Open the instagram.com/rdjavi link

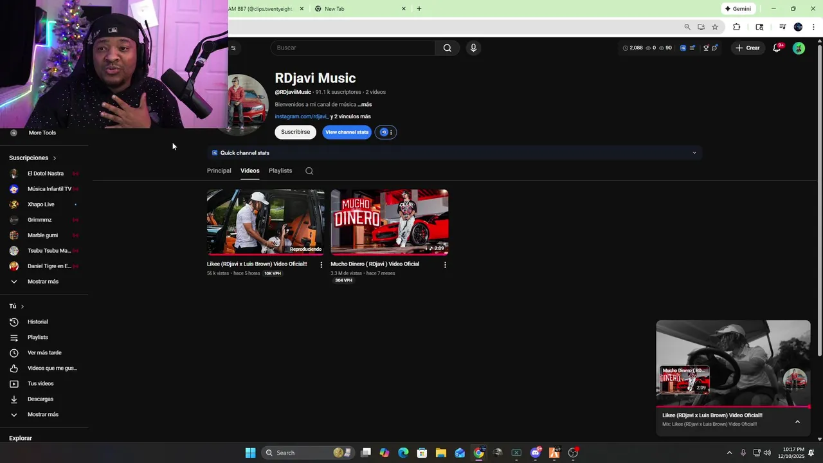(301, 116)
